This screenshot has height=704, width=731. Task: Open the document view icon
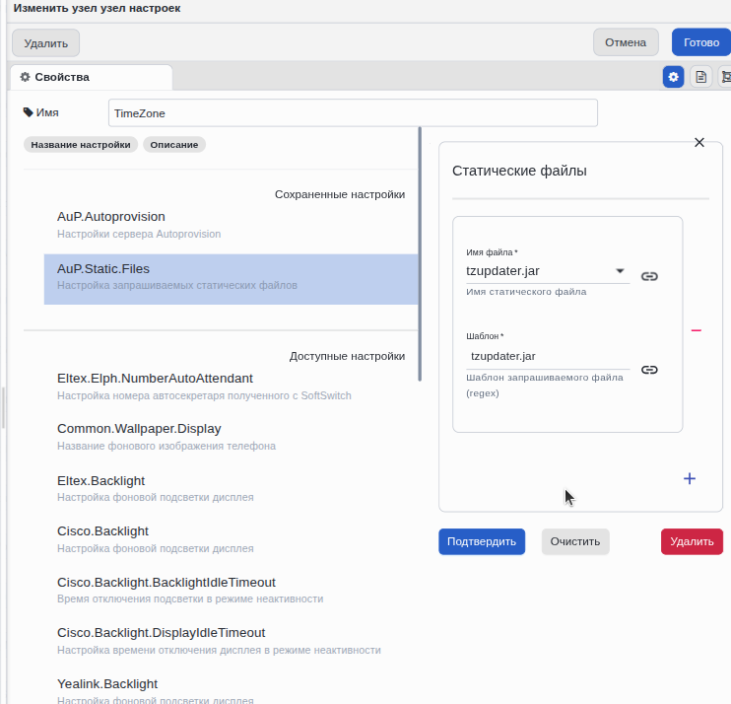coord(700,77)
